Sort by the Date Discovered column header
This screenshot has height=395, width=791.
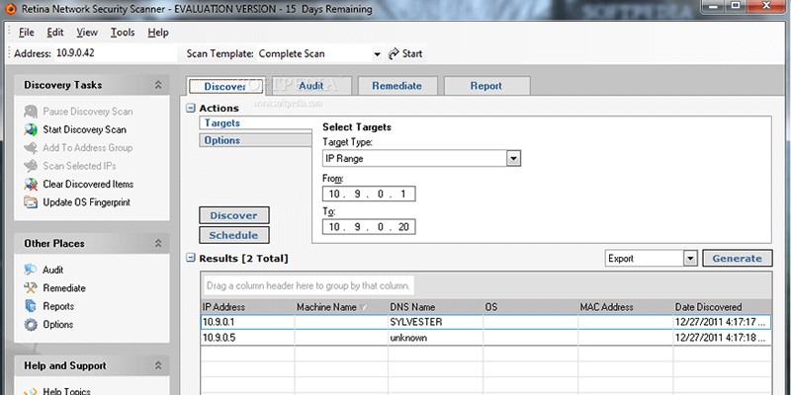[x=723, y=307]
